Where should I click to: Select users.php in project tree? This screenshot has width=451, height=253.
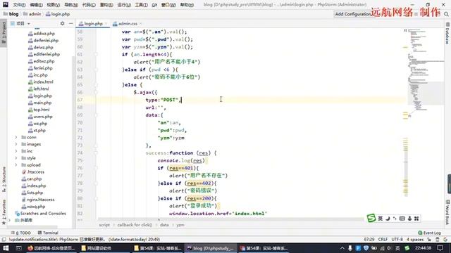[x=40, y=117]
